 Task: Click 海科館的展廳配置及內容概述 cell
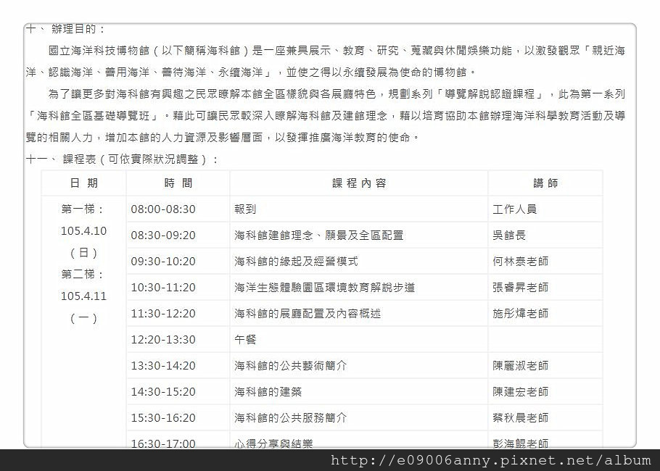[x=359, y=313]
